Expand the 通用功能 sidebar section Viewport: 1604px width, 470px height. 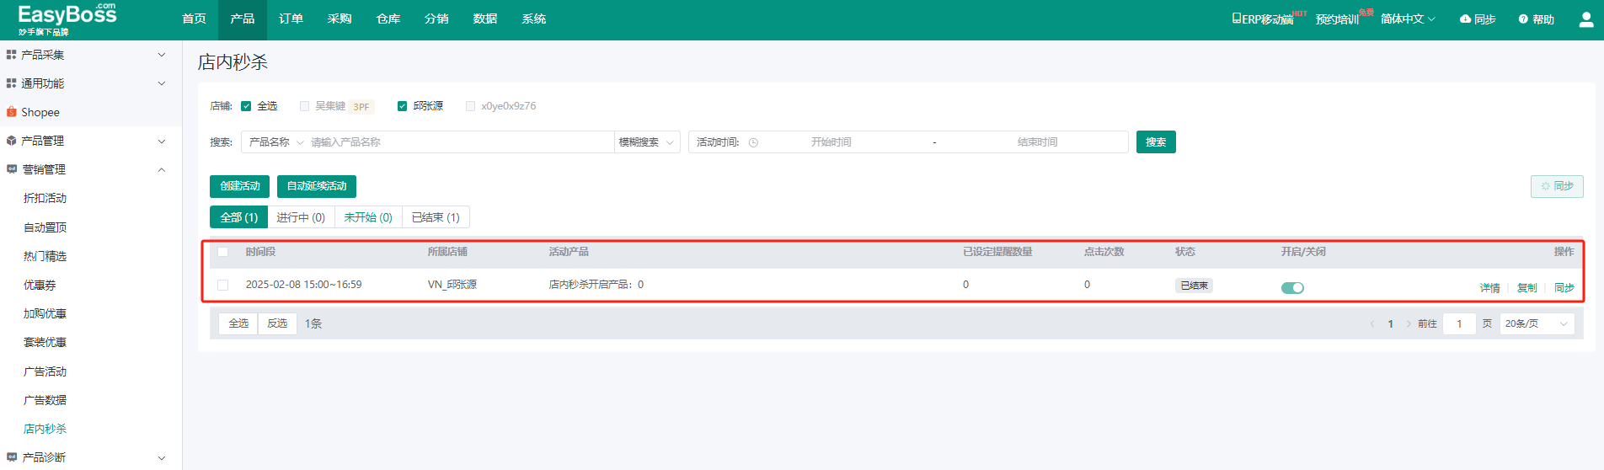pyautogui.click(x=162, y=83)
